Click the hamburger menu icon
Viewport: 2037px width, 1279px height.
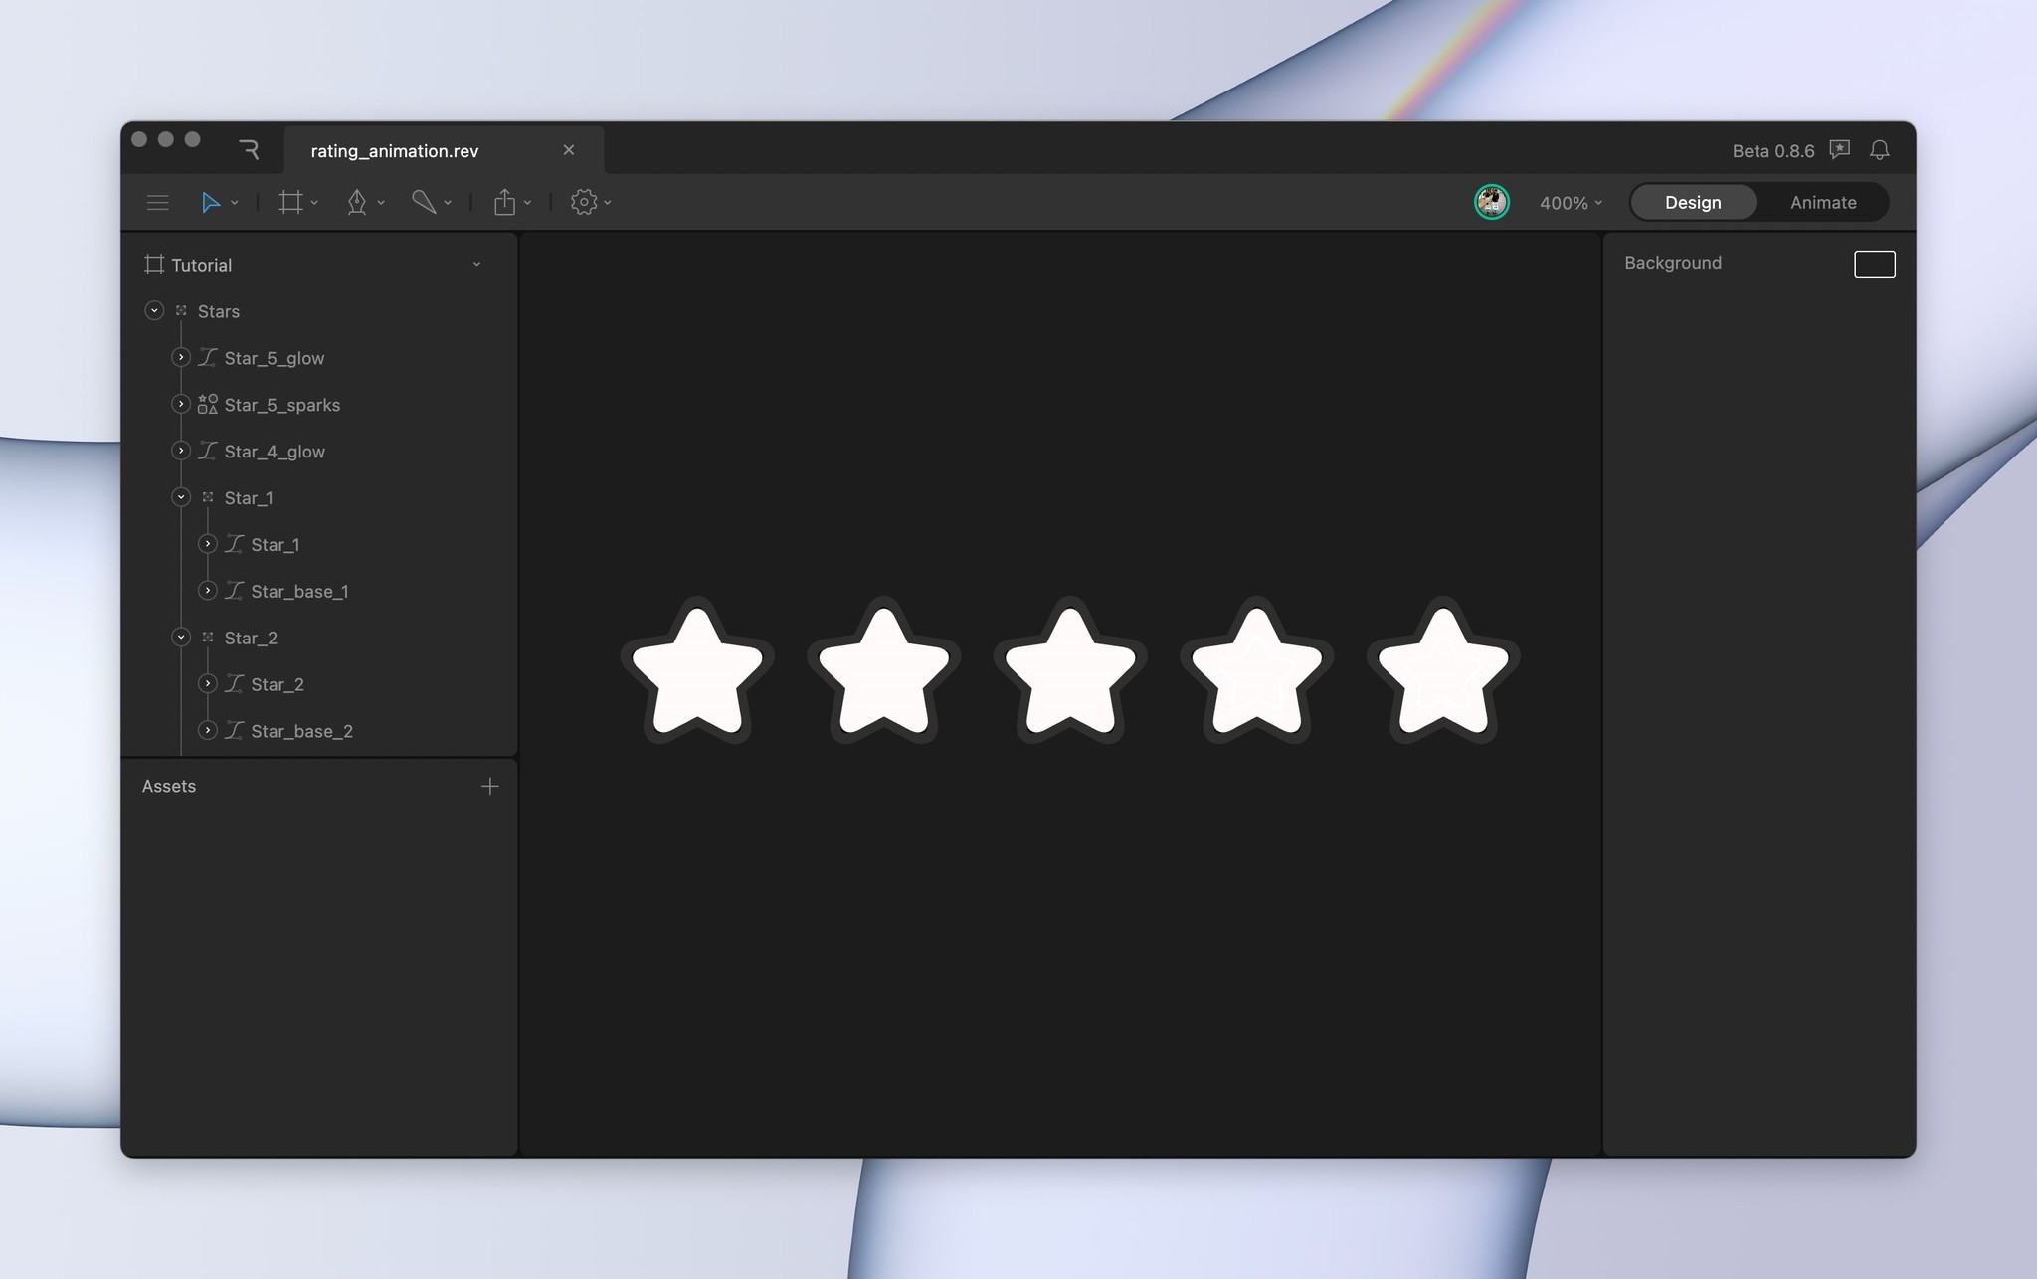click(x=157, y=202)
